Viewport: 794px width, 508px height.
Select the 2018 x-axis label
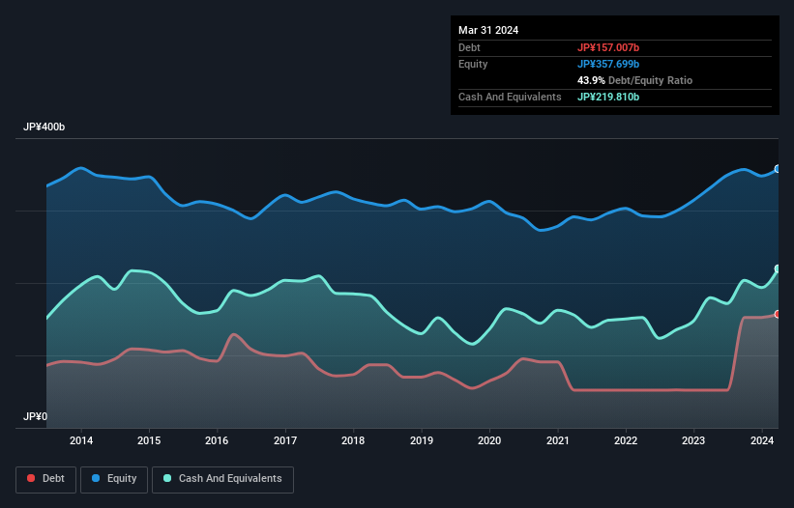click(x=354, y=441)
